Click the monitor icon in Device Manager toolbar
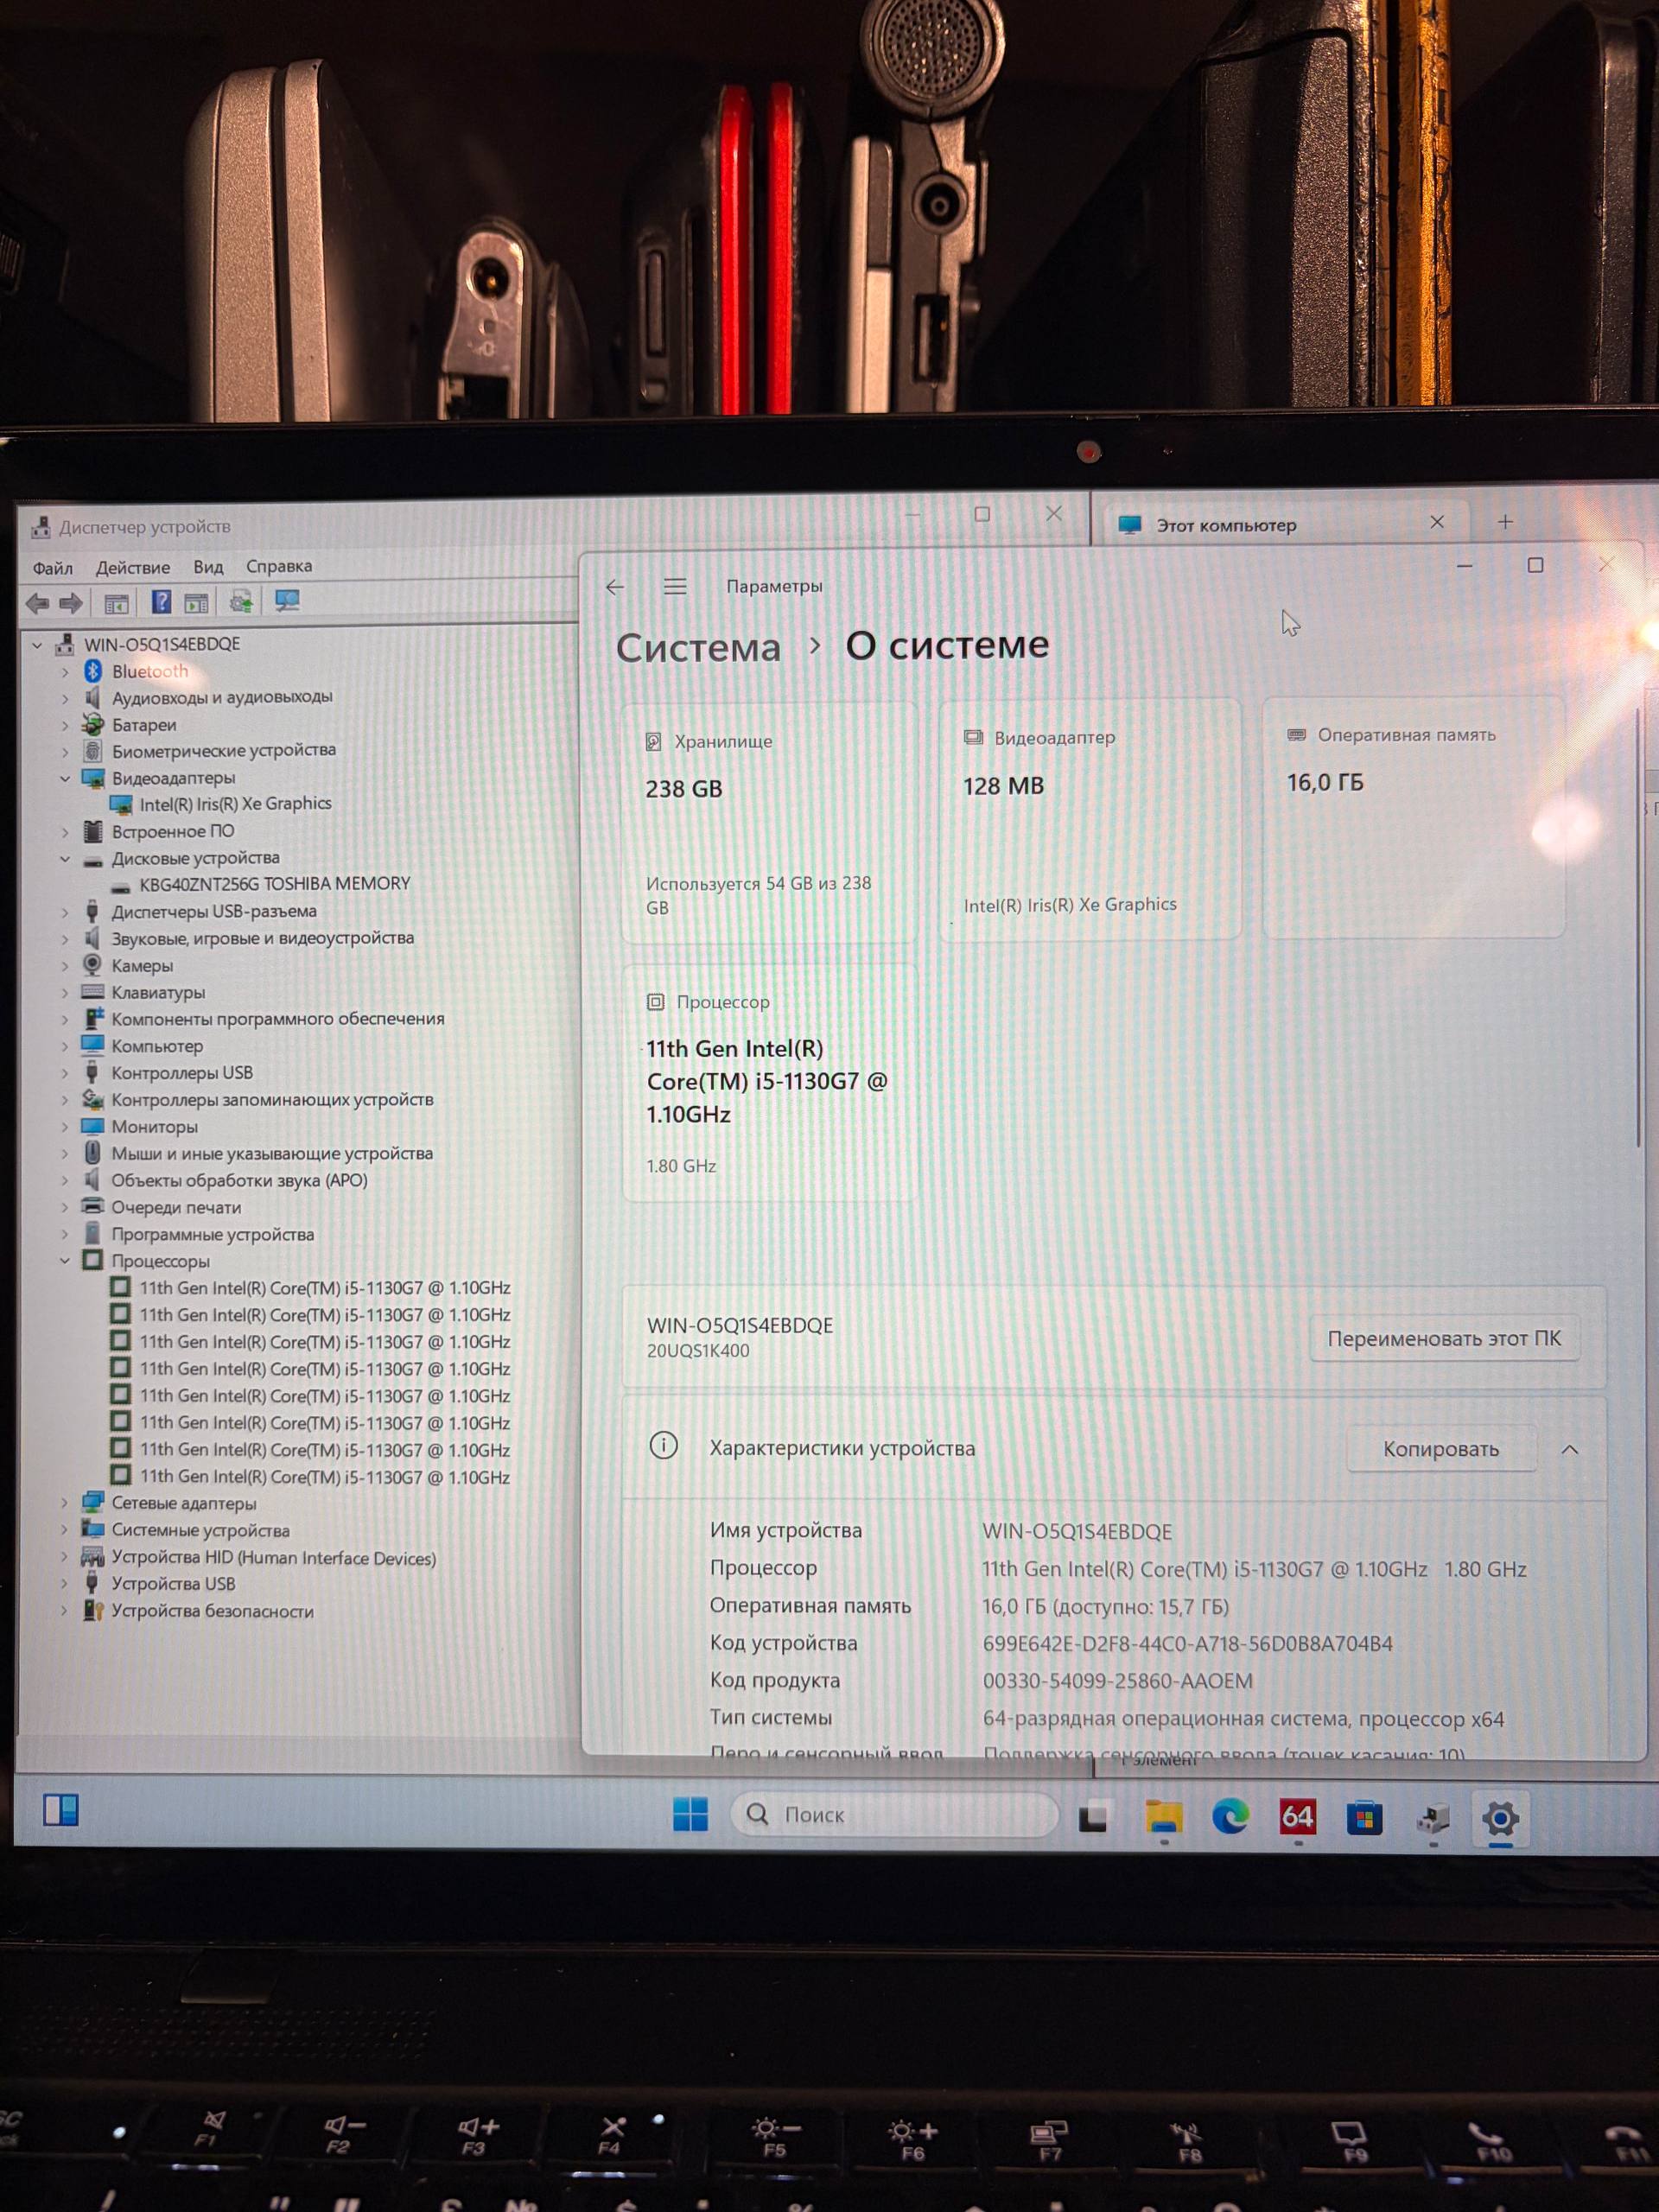The width and height of the screenshot is (1659, 2212). [x=287, y=600]
